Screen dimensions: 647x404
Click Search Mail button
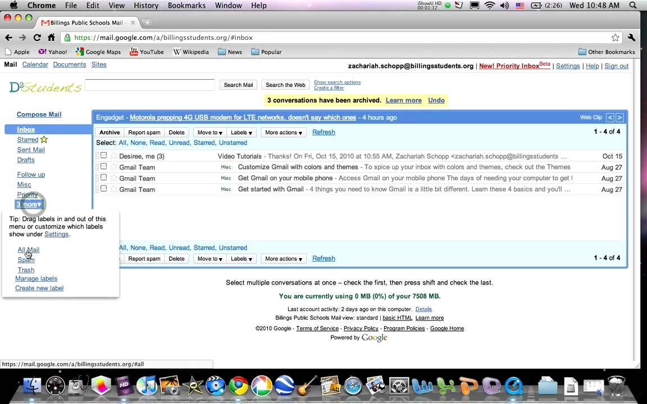click(x=238, y=85)
